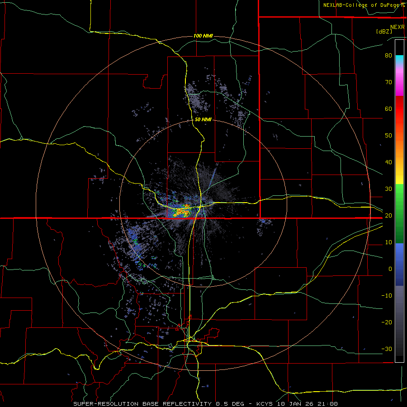Click the magenta segment of the color bar
The height and width of the screenshot is (407, 407).
click(x=399, y=83)
